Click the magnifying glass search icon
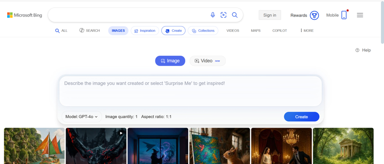384x164 pixels. [234, 15]
